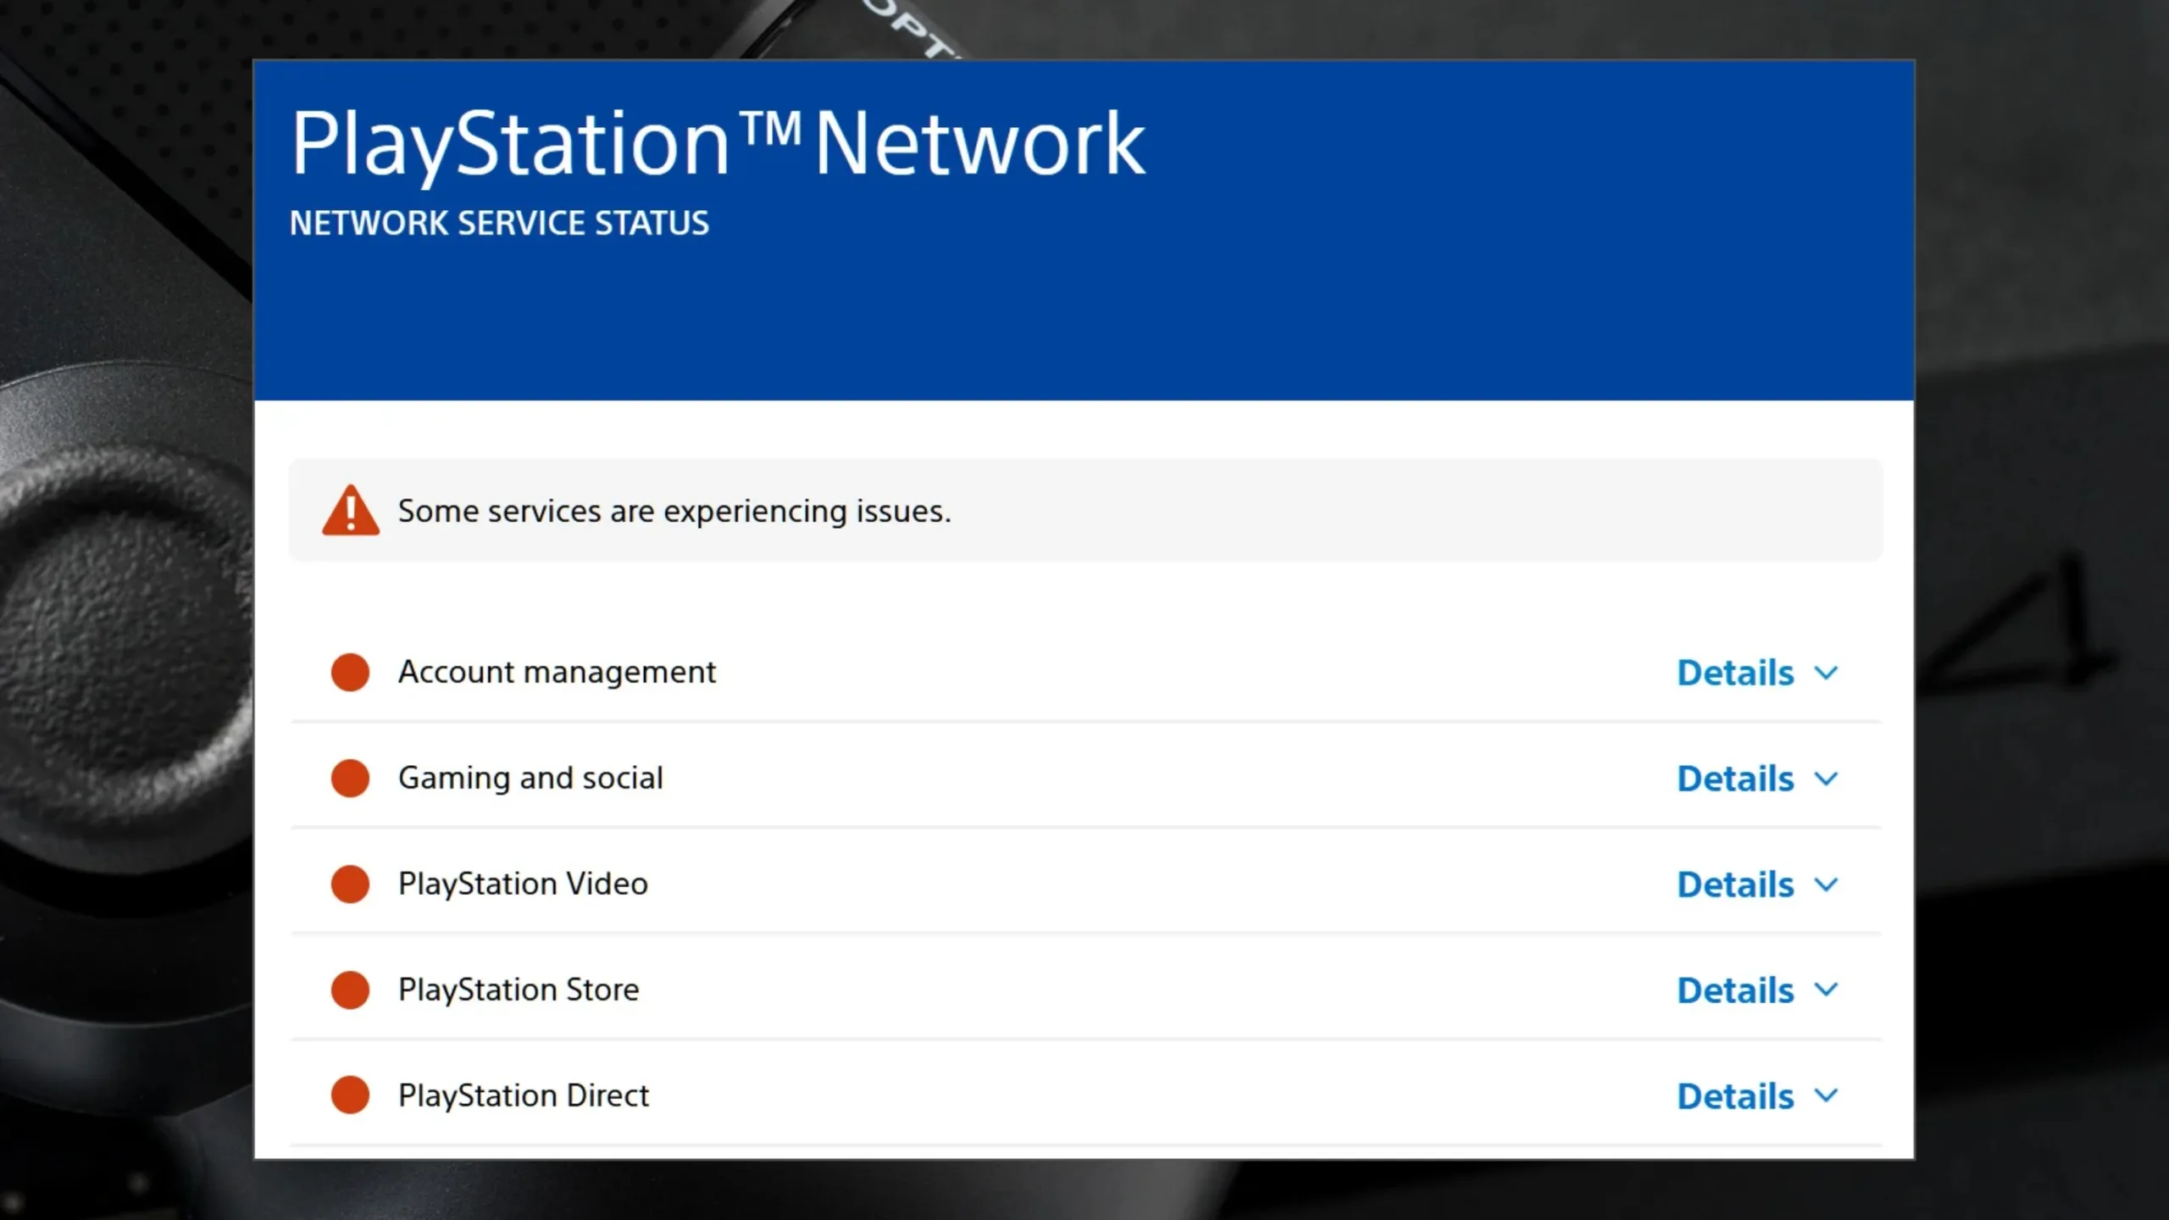This screenshot has width=2169, height=1220.
Task: Select the 'PlayStation Video' service label
Action: click(523, 884)
